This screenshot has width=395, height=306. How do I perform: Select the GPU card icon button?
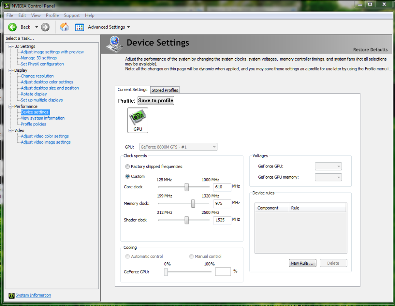click(138, 120)
